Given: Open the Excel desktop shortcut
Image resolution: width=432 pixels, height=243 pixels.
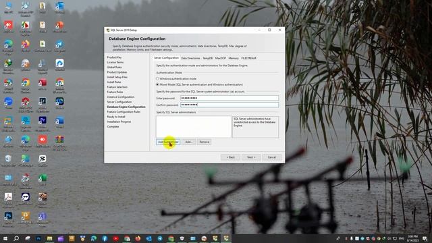Looking at the screenshot, I should tap(43, 180).
